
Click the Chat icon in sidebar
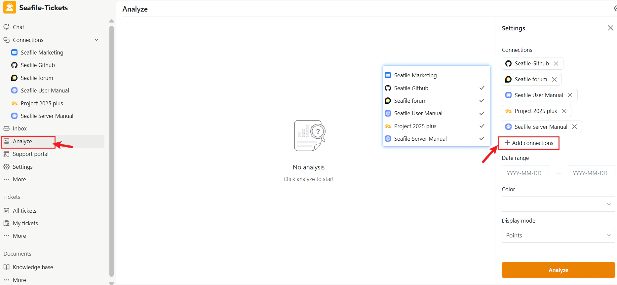point(6,27)
